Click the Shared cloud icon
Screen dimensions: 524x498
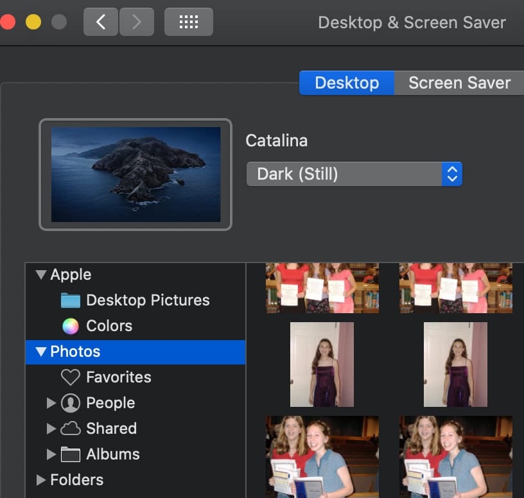point(71,429)
